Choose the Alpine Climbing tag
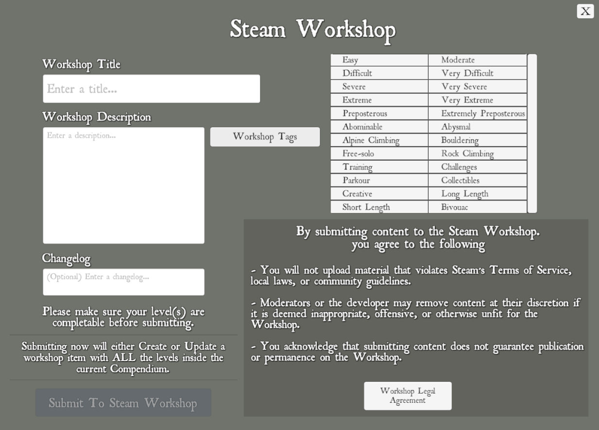The image size is (599, 430). click(x=379, y=140)
